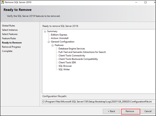This screenshot has width=156, height=116.
Task: Select Client Tools Backwards Compatibility feature
Action: (x=78, y=59)
